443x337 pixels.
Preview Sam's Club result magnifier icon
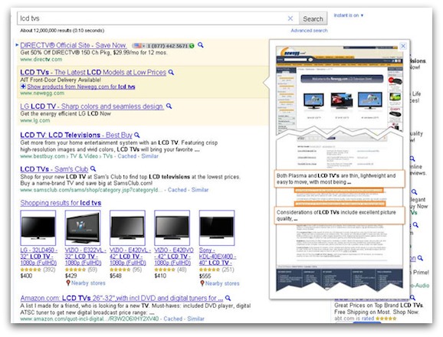pos(93,168)
